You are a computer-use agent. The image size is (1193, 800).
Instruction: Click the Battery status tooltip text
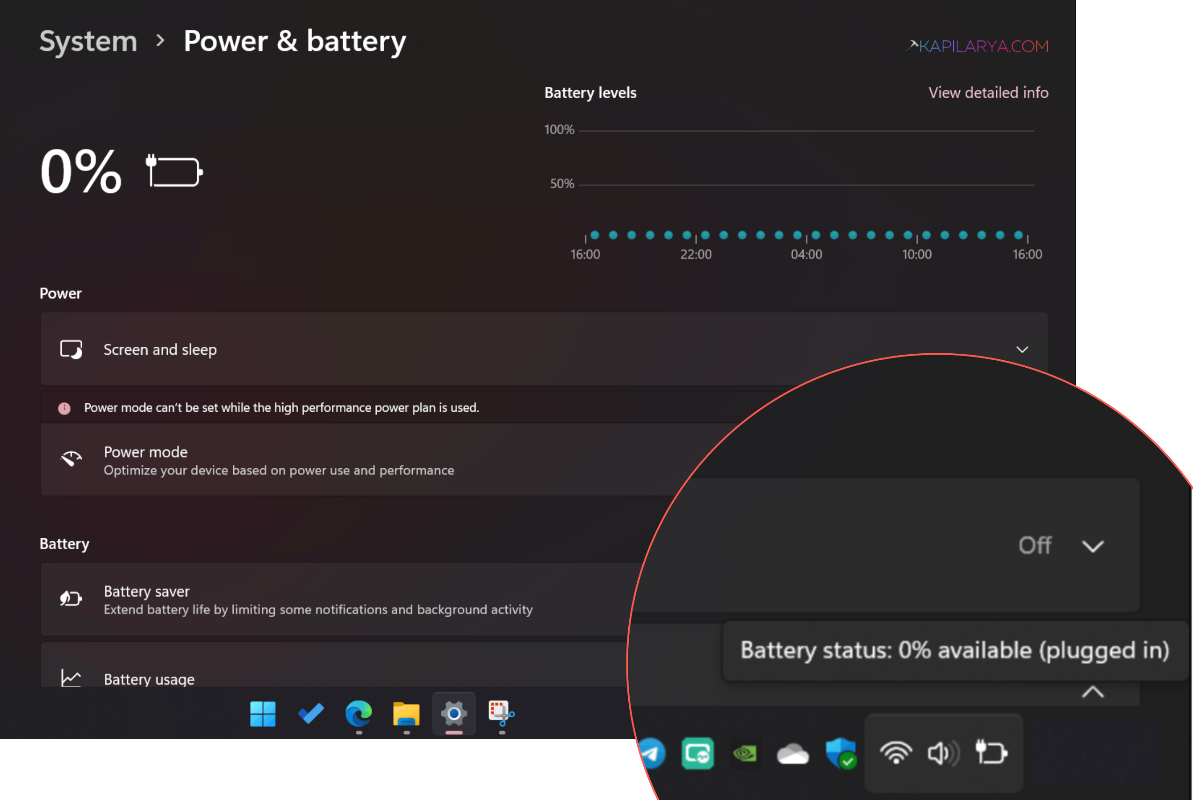955,650
